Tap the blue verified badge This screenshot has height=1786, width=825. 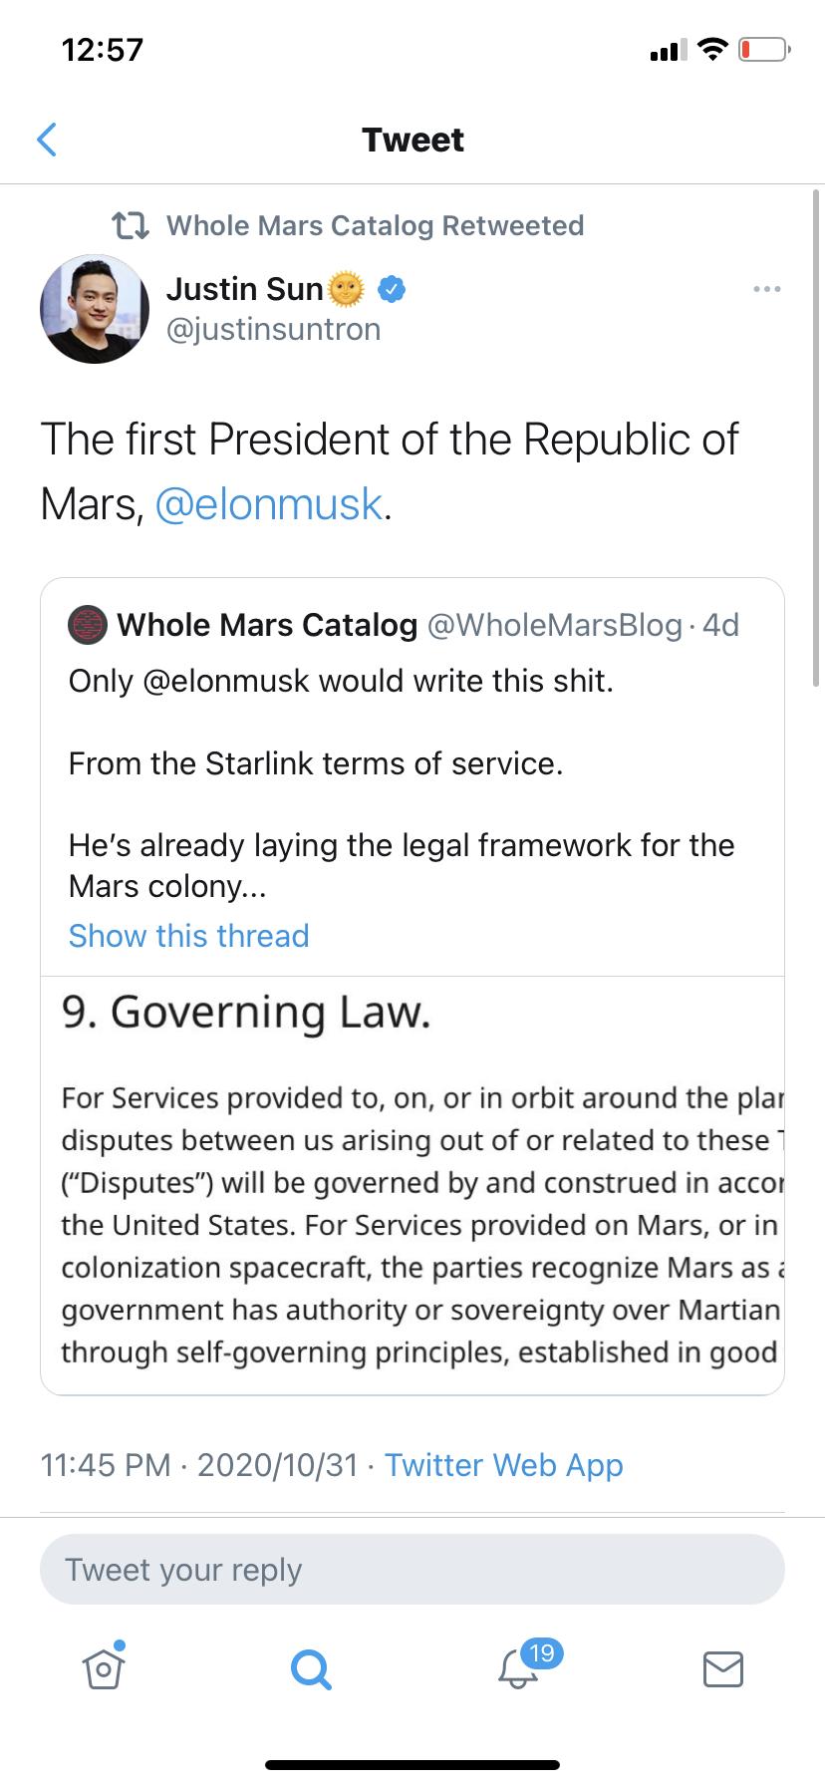393,289
